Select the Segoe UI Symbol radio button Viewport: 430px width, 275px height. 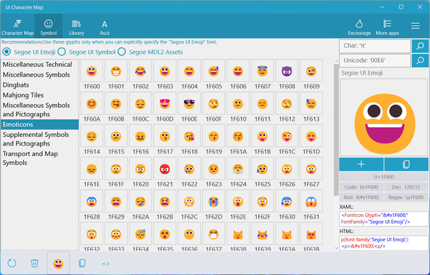62,52
